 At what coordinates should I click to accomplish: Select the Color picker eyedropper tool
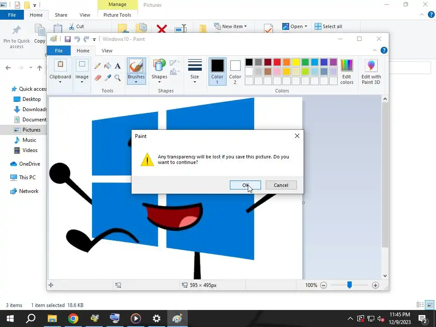click(x=108, y=77)
